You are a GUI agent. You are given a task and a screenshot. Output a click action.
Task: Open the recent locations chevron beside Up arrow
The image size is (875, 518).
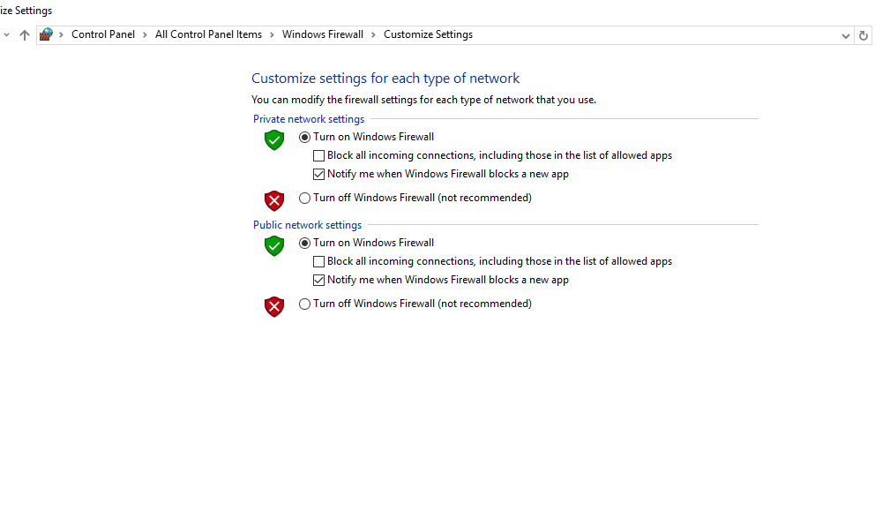click(x=7, y=34)
